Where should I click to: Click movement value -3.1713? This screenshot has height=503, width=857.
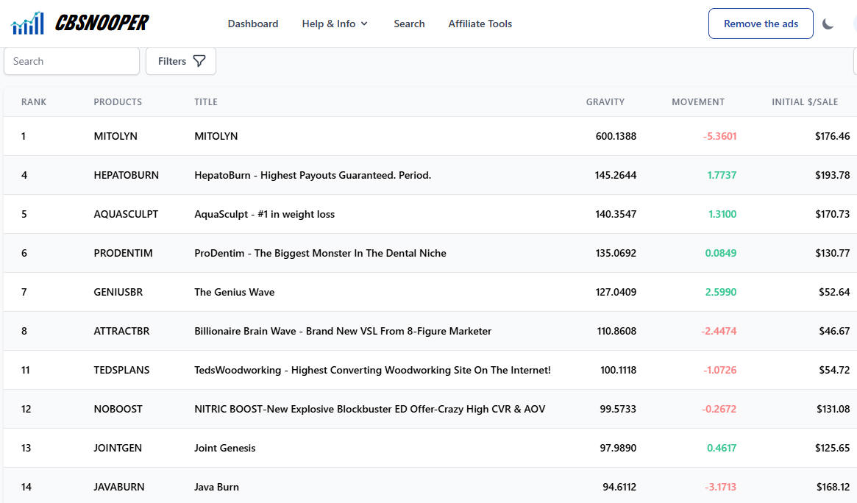point(720,487)
